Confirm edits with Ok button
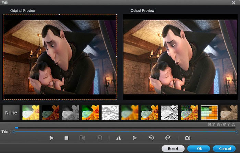This screenshot has height=153, width=240. (199, 149)
